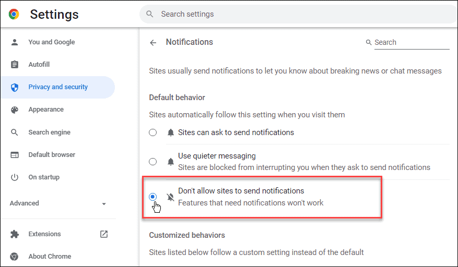Image resolution: width=458 pixels, height=267 pixels.
Task: Click the On startup power icon
Action: 14,177
